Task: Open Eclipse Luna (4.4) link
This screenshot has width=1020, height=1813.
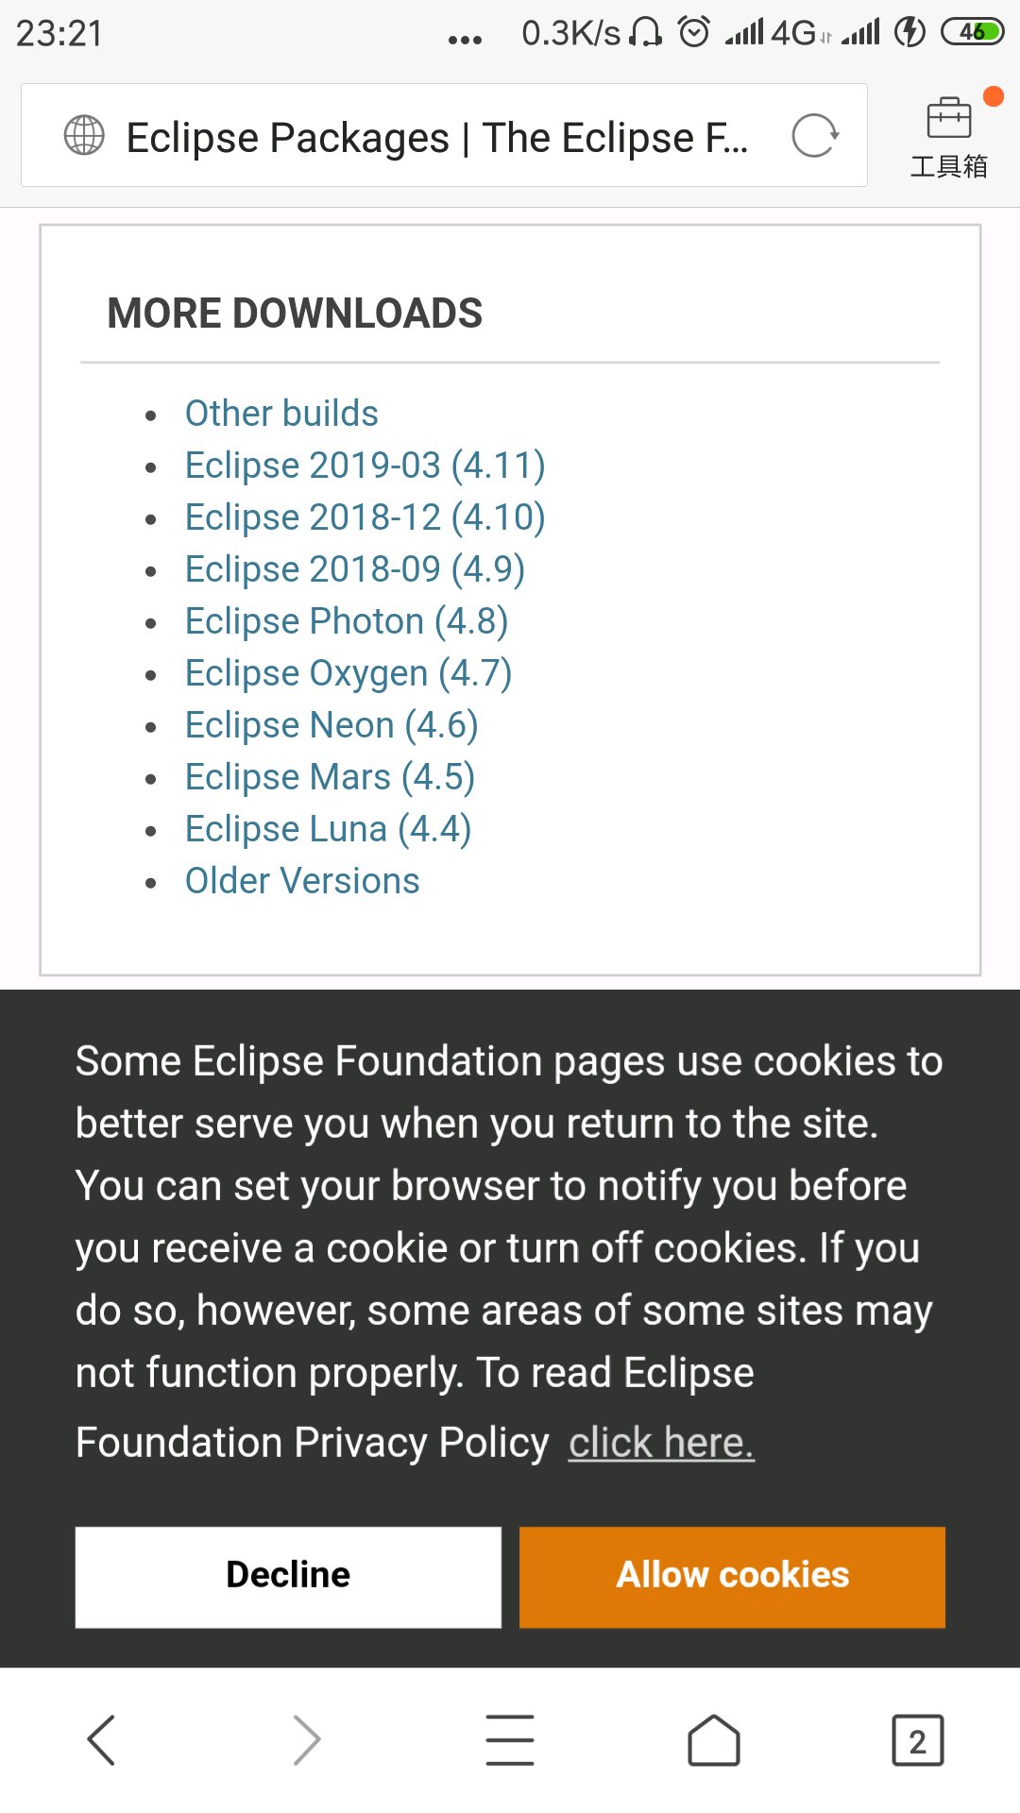Action: [328, 829]
